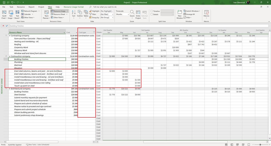Viewport: 271px width, 146px height.
Task: Click the Tell me search icon
Action: click(x=90, y=7)
